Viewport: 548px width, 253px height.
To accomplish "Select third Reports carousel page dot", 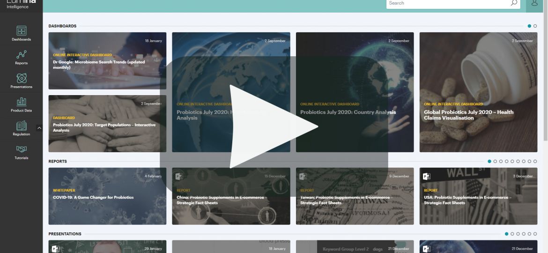I will coord(501,162).
